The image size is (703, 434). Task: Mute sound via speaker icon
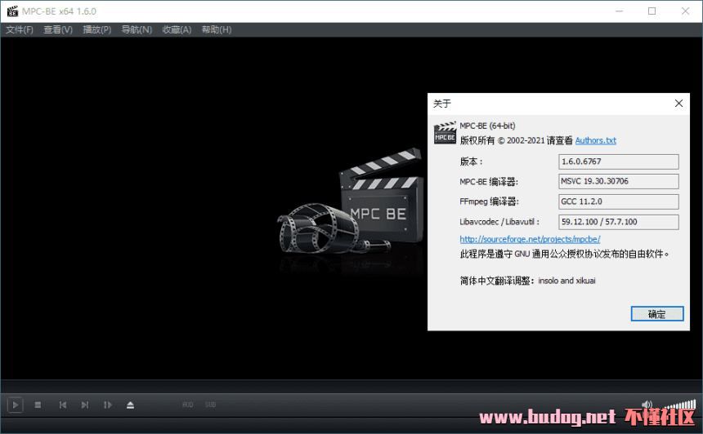click(x=647, y=405)
